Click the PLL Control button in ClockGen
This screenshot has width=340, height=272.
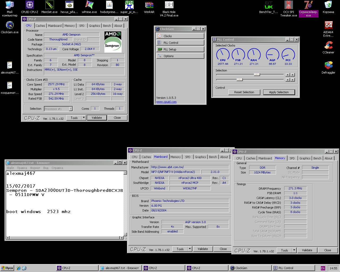tap(180, 42)
